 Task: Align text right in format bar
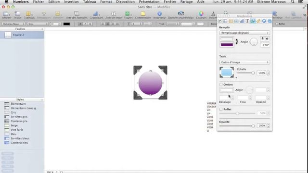[112, 24]
